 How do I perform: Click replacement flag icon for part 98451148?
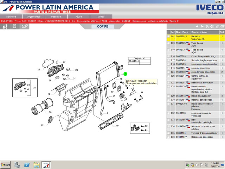click(188, 96)
